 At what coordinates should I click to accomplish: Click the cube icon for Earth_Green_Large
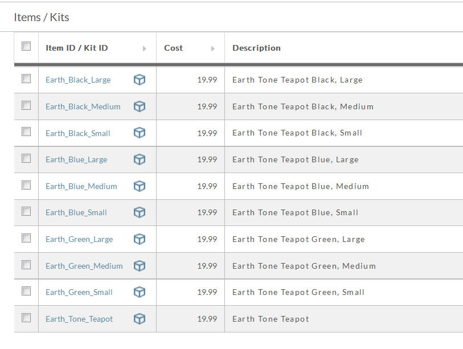(x=140, y=239)
